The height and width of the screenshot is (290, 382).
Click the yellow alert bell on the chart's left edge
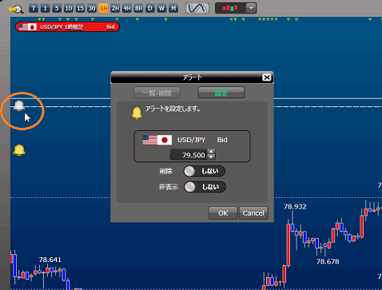pos(19,150)
